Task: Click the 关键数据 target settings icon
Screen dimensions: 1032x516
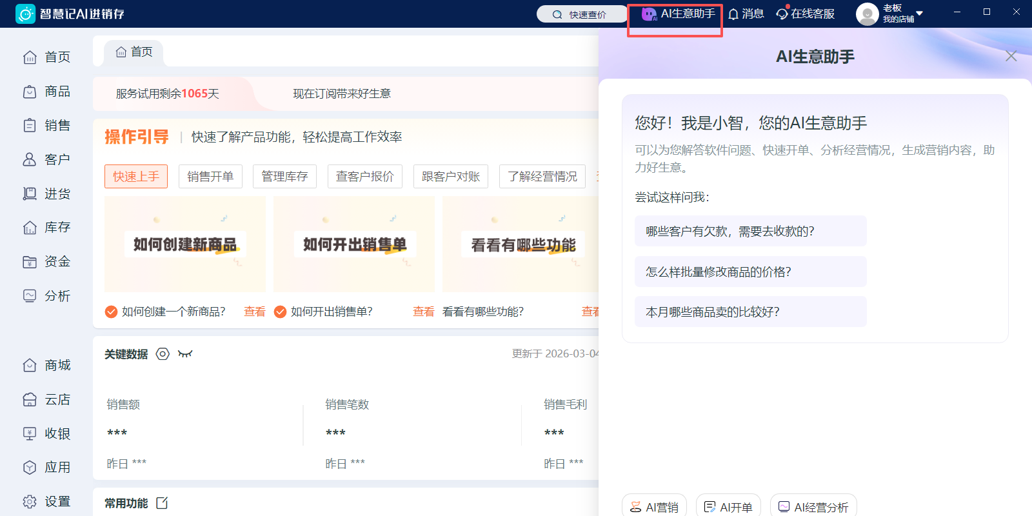Action: (x=163, y=353)
